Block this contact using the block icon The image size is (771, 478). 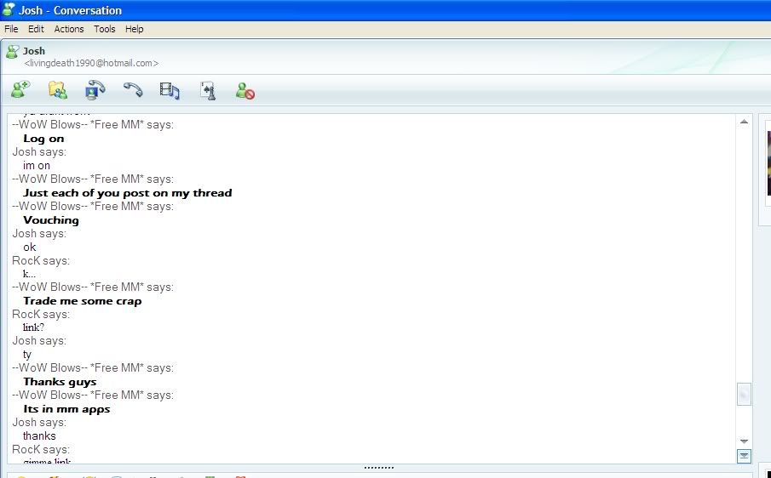[x=245, y=91]
